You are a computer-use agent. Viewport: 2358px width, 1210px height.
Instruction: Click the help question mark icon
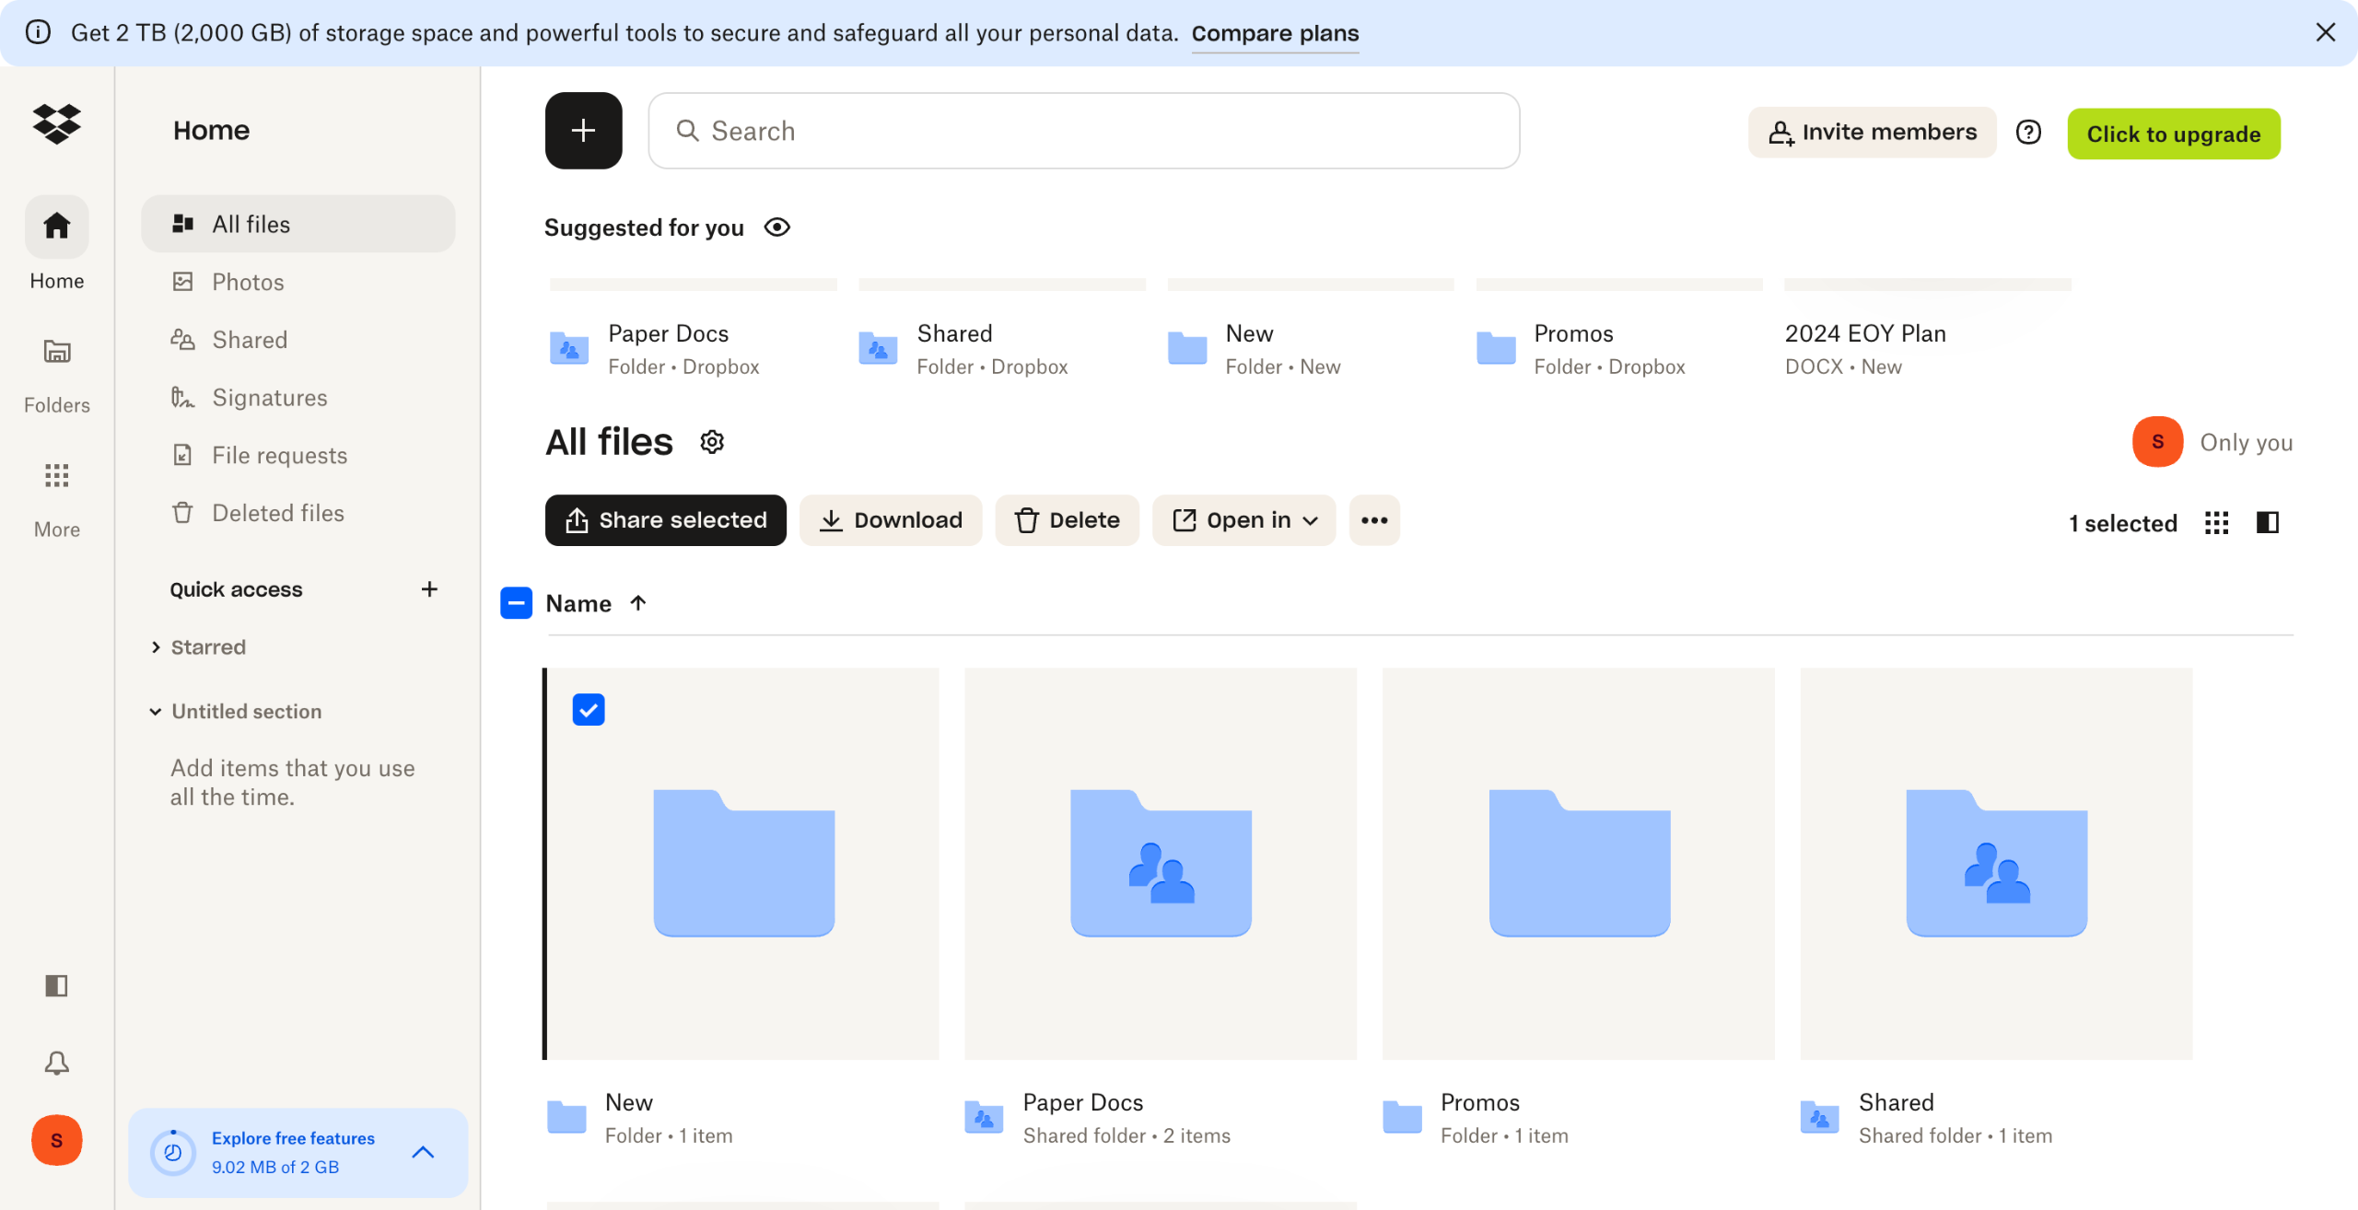[2028, 133]
